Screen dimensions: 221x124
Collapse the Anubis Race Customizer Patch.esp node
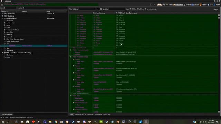coord(2,53)
